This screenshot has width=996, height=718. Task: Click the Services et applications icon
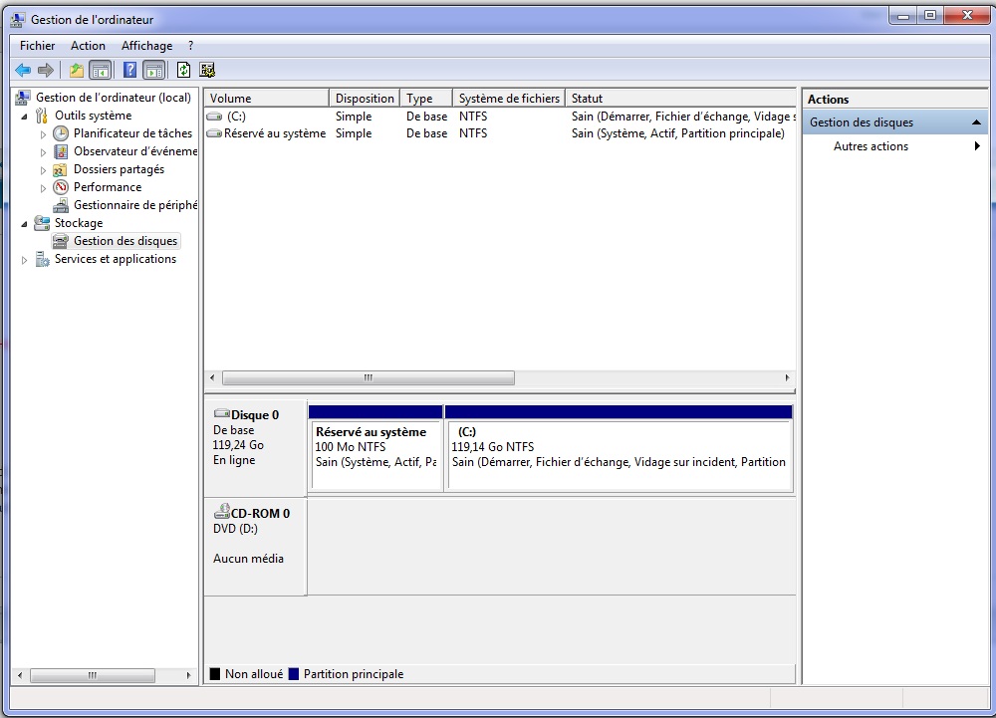point(42,259)
